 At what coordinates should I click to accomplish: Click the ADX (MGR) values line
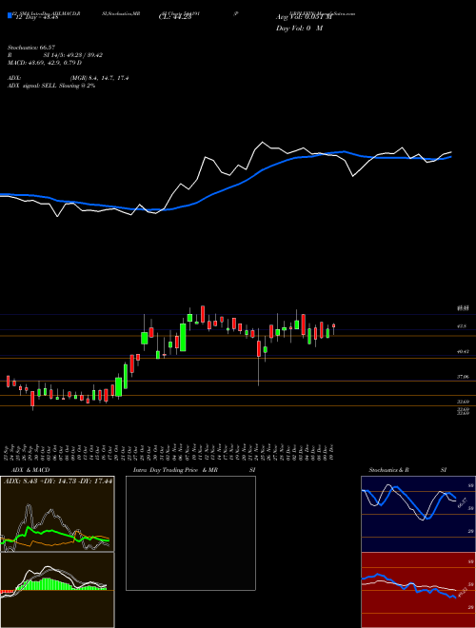tap(69, 78)
